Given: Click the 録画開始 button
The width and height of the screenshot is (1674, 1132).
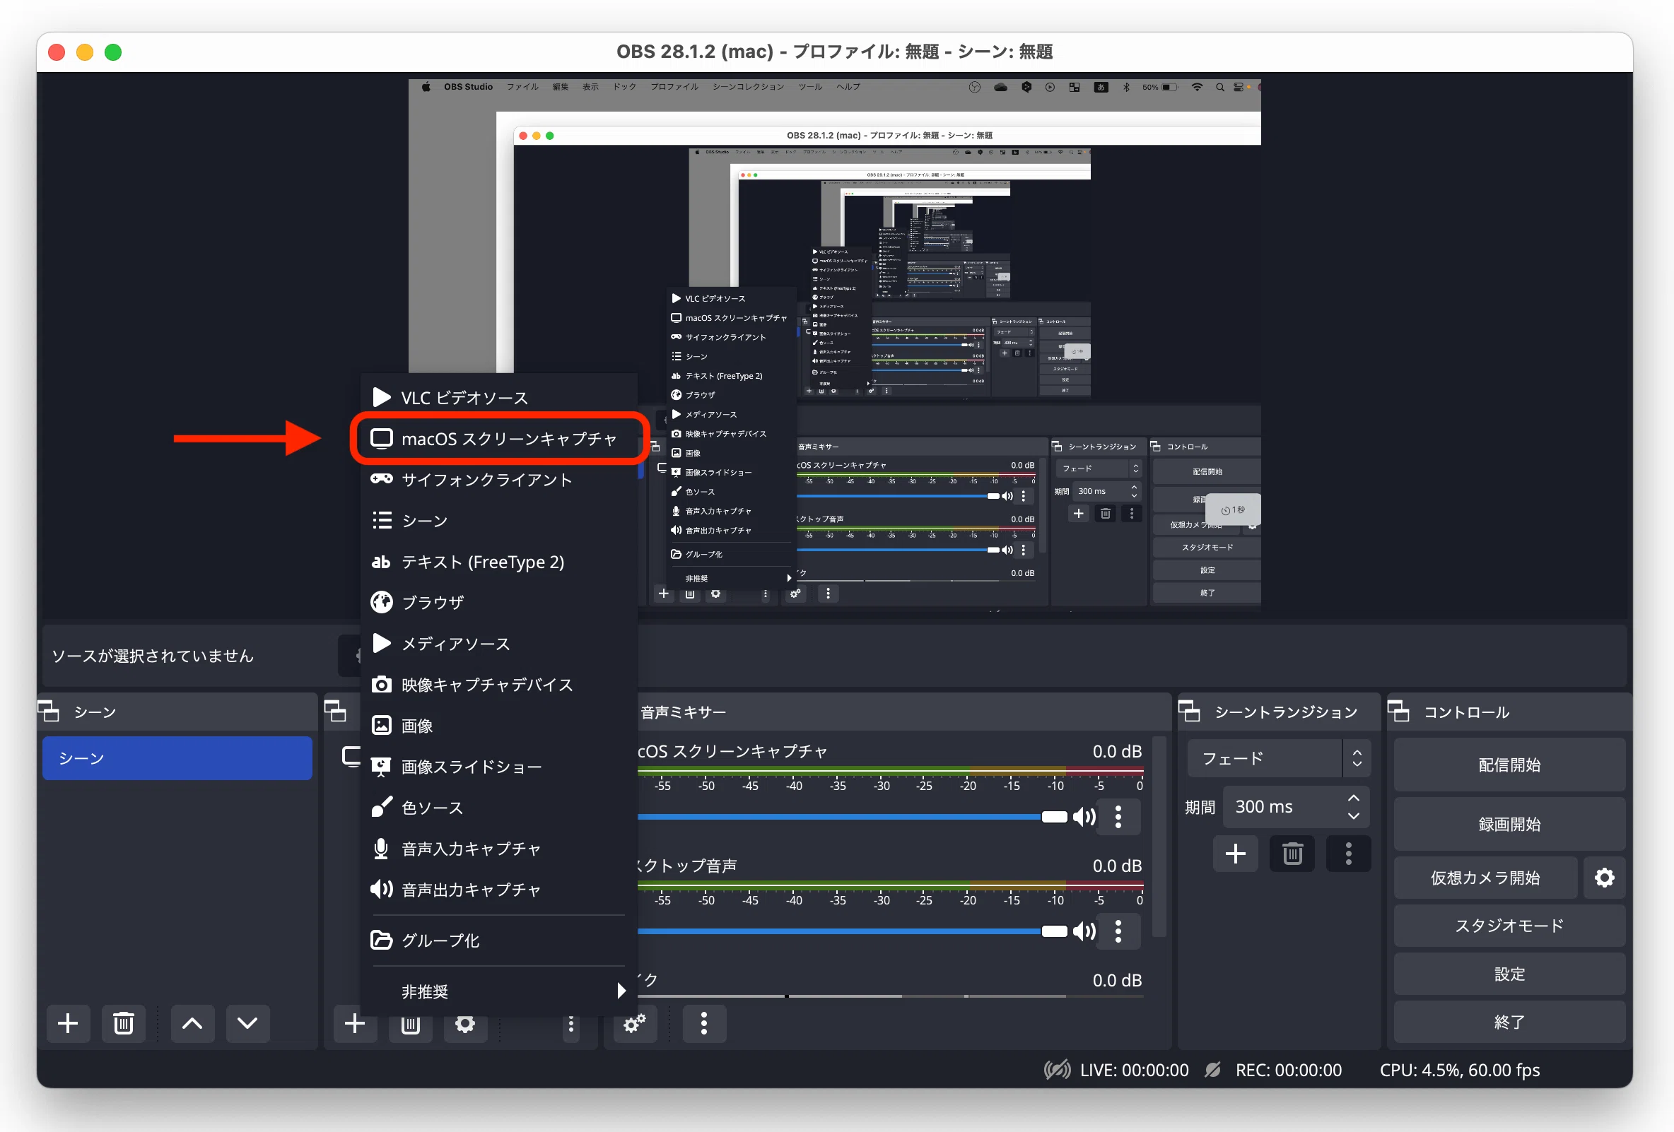Looking at the screenshot, I should click(1509, 824).
